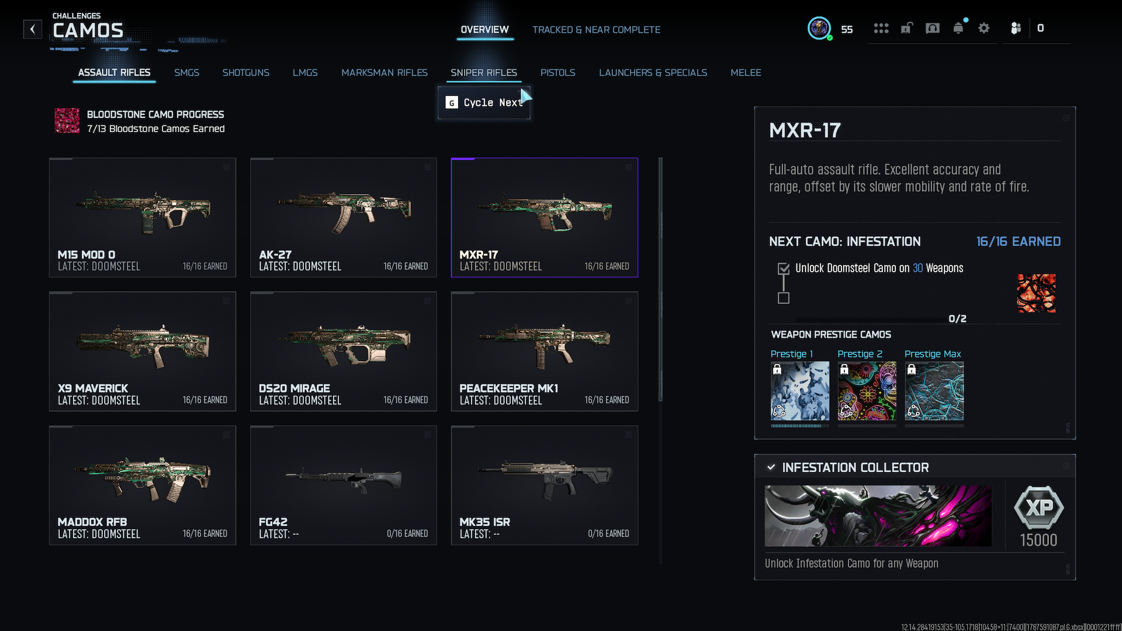Go back using the arrow beside Camos
This screenshot has width=1122, height=631.
(x=33, y=29)
